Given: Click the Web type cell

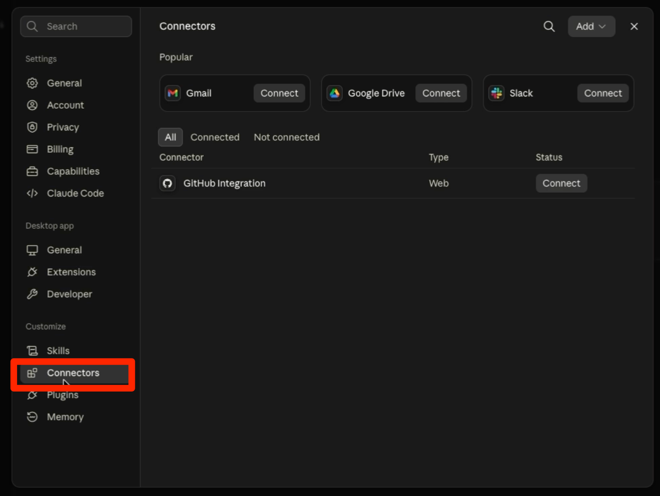Looking at the screenshot, I should pos(439,183).
